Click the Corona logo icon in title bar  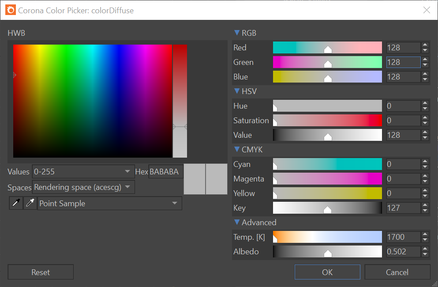(x=11, y=10)
